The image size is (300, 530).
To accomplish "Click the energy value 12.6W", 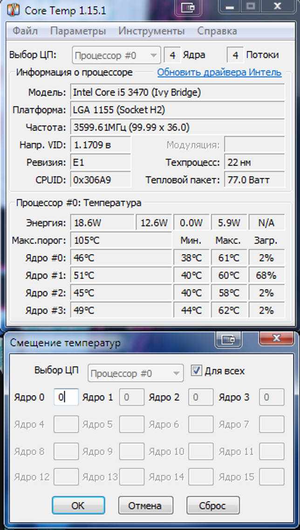I will (x=154, y=223).
